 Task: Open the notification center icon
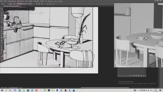160,90
